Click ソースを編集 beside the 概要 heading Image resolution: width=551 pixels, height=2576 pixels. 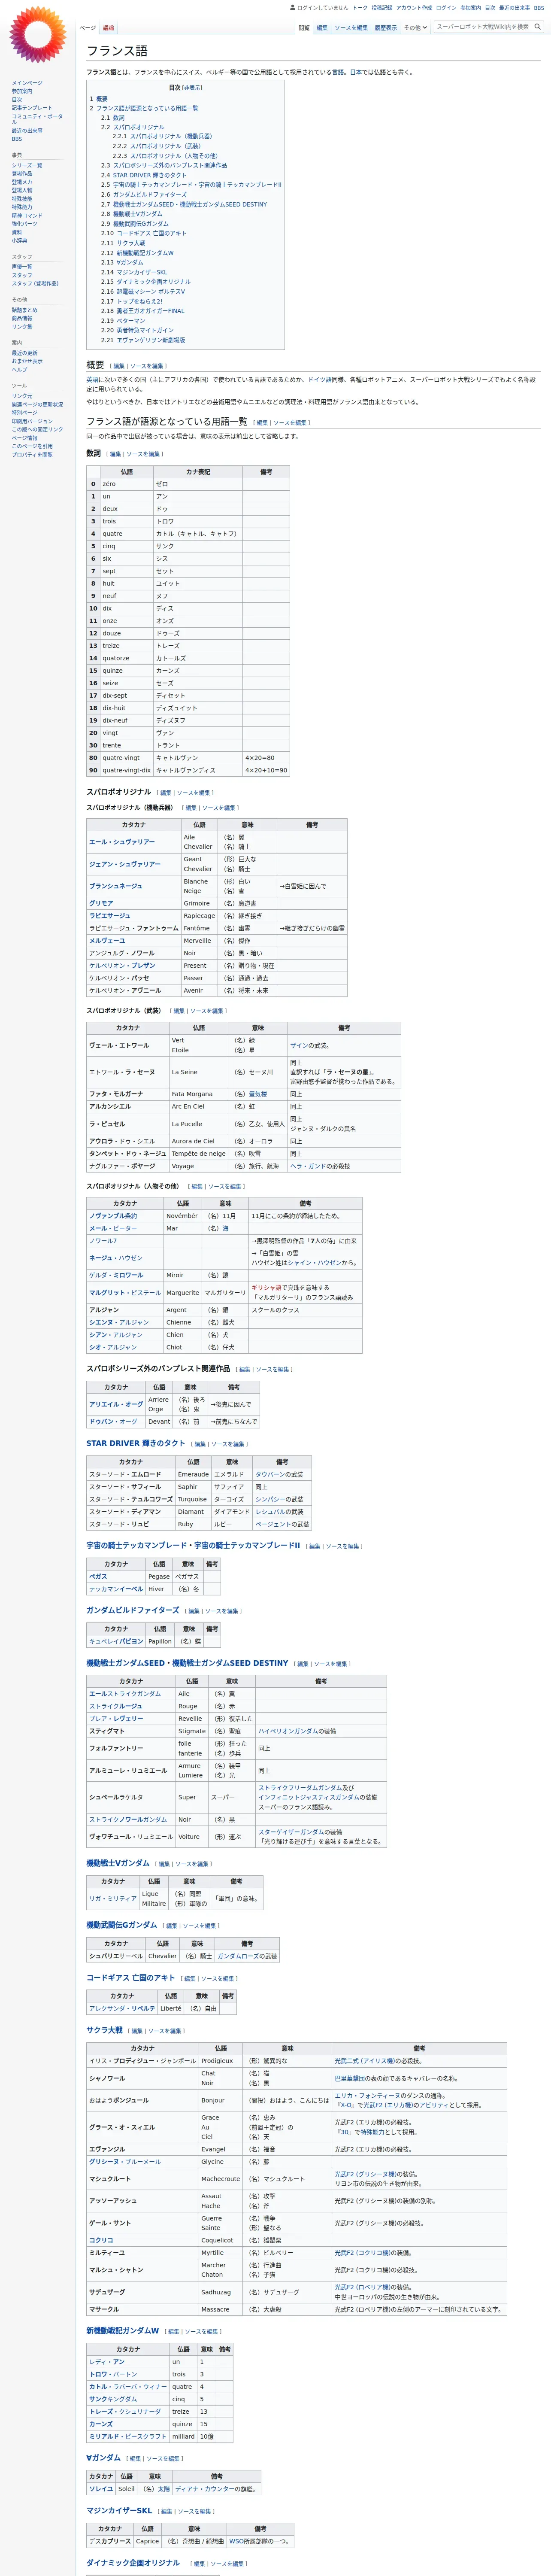point(145,366)
